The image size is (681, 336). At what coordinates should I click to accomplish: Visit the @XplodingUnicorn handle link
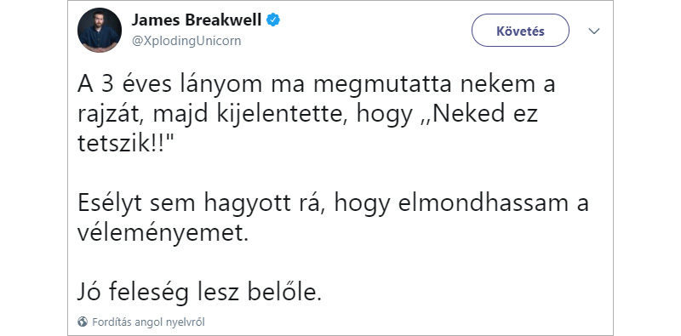pyautogui.click(x=186, y=41)
